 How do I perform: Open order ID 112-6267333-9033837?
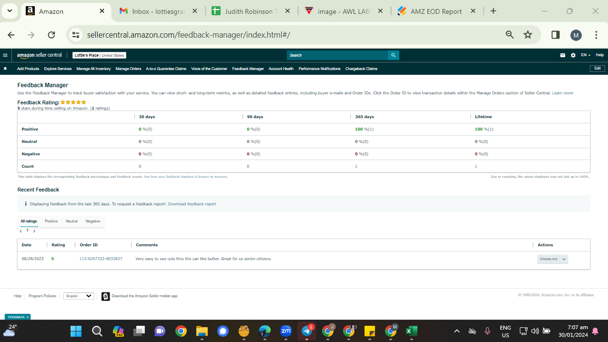pyautogui.click(x=101, y=259)
